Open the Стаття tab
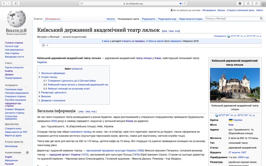 point(38,19)
